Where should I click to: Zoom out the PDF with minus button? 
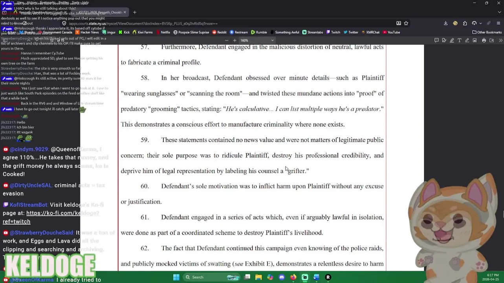click(x=227, y=40)
